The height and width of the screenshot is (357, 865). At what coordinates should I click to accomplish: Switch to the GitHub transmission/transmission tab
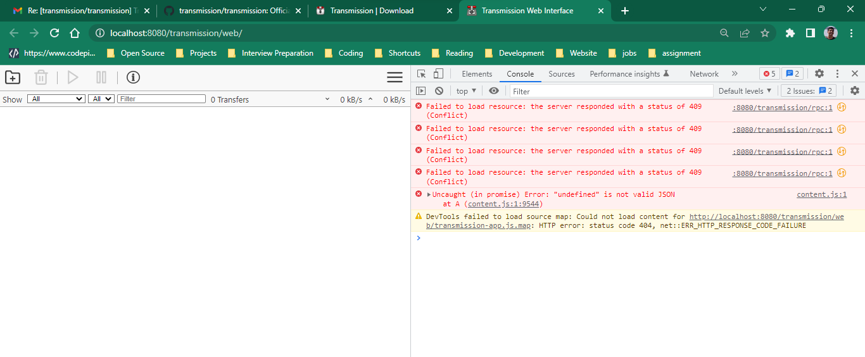pyautogui.click(x=232, y=11)
